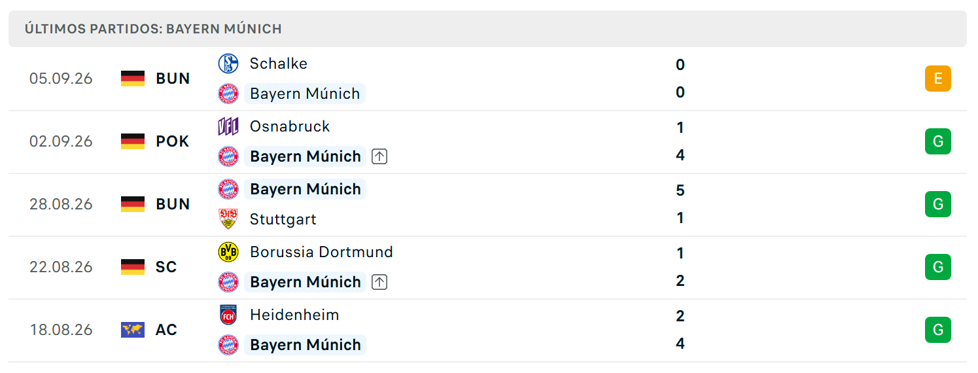
Task: Open the 18.08.26 Heidenheim match row
Action: [x=487, y=330]
